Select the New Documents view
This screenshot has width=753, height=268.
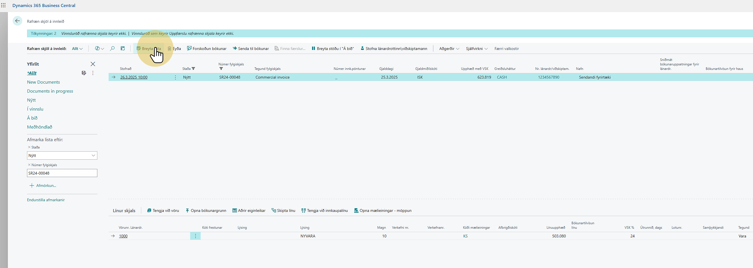pyautogui.click(x=44, y=82)
